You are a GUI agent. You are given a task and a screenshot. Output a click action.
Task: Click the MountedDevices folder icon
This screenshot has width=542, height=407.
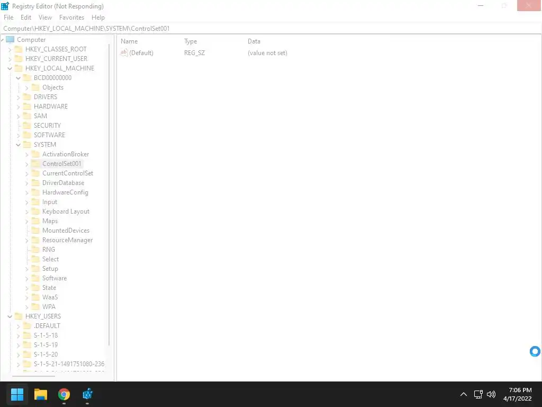tap(35, 230)
